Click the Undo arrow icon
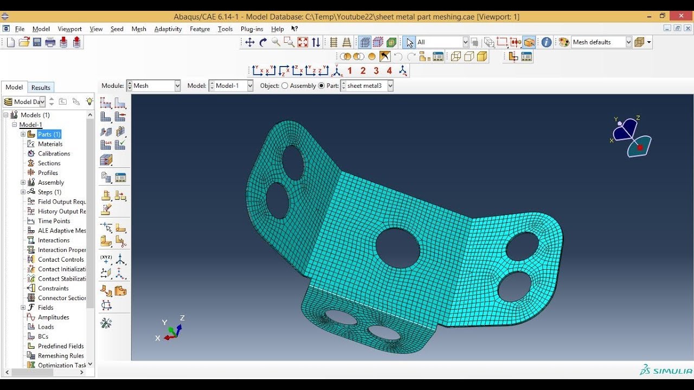This screenshot has height=390, width=694. tap(398, 56)
